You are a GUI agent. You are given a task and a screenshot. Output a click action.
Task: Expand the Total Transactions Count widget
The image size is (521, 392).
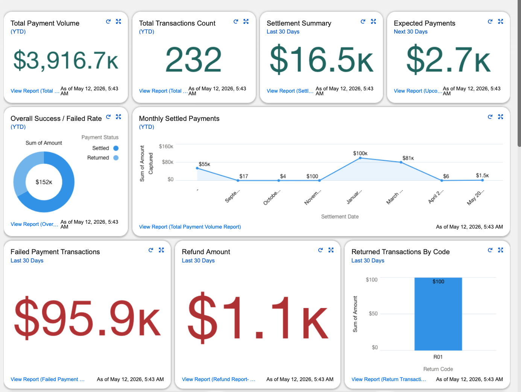(x=246, y=21)
